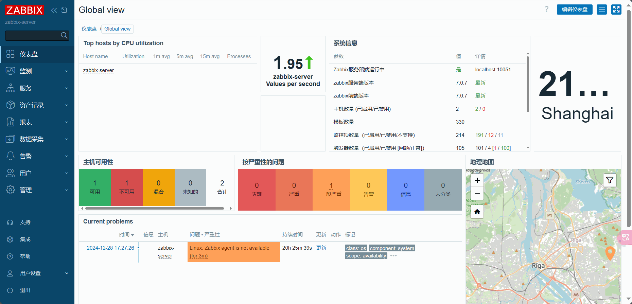Expand the 服务 services menu
Viewport: 632px width, 304px height.
coord(37,88)
